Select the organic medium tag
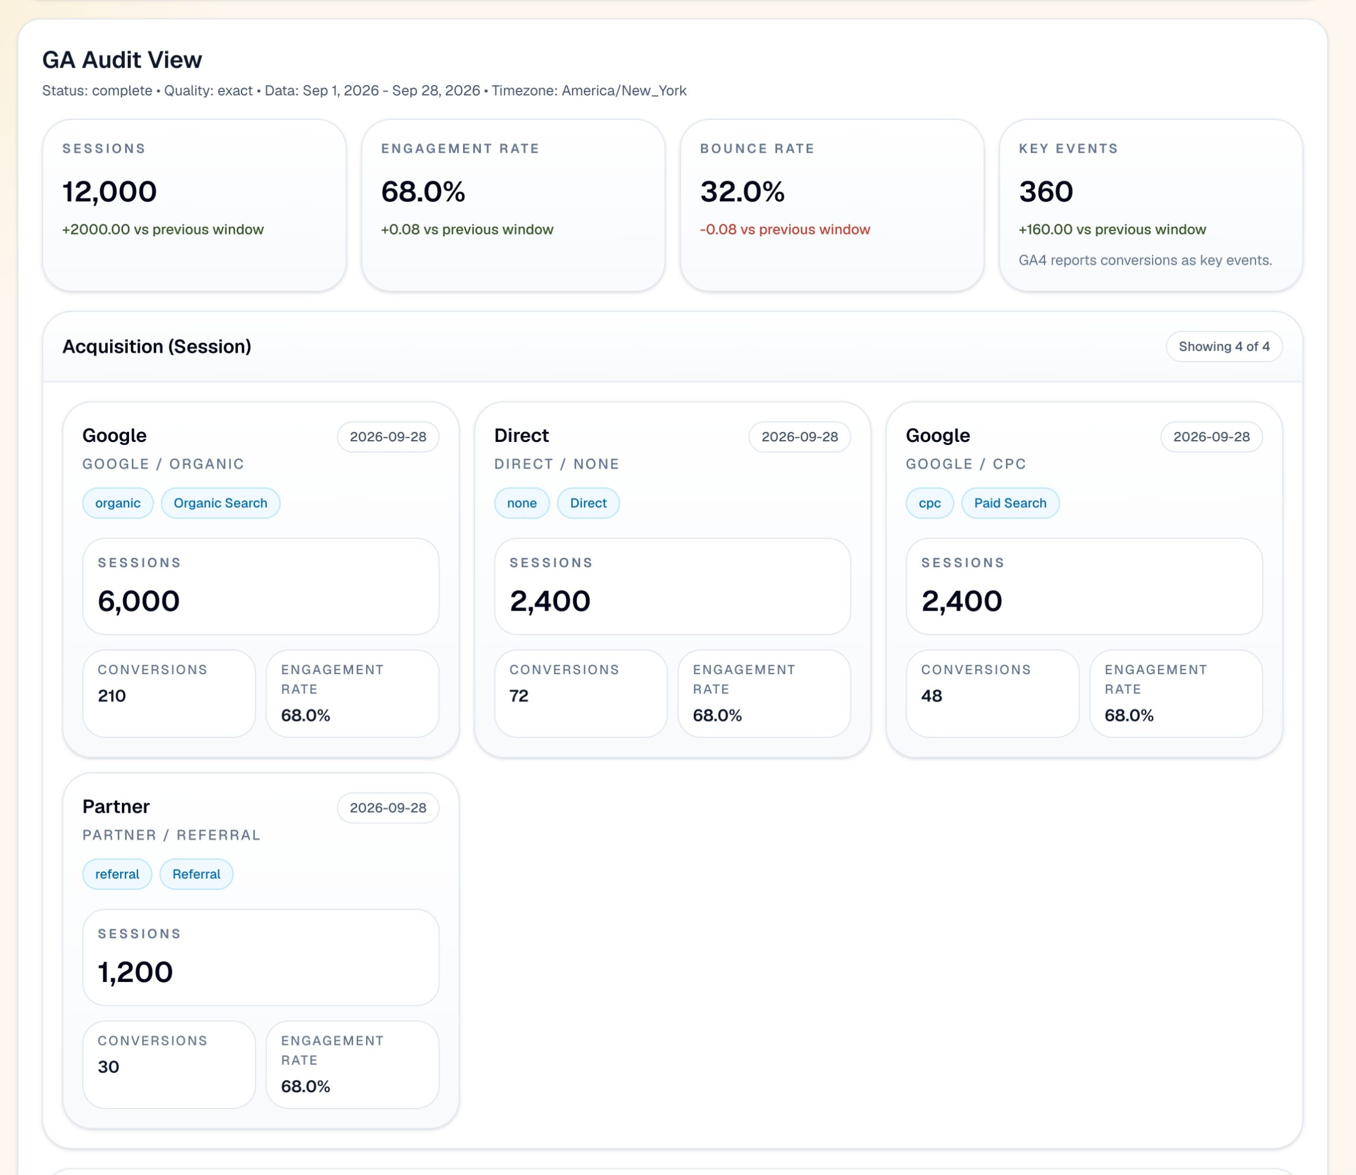 click(118, 503)
